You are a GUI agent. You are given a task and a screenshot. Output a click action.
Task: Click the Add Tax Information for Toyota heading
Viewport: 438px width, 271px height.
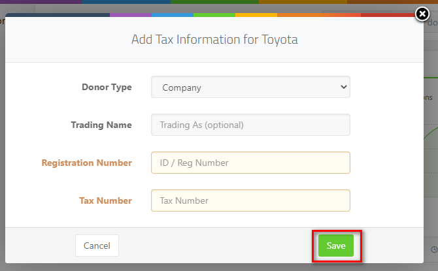(214, 40)
